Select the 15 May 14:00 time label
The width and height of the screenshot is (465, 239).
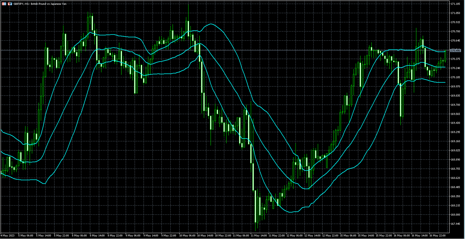point(366,236)
